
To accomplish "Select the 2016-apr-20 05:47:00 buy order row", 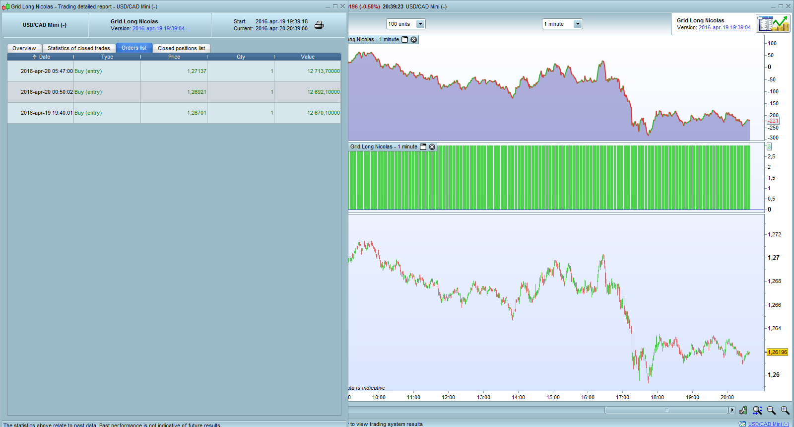I will 174,71.
